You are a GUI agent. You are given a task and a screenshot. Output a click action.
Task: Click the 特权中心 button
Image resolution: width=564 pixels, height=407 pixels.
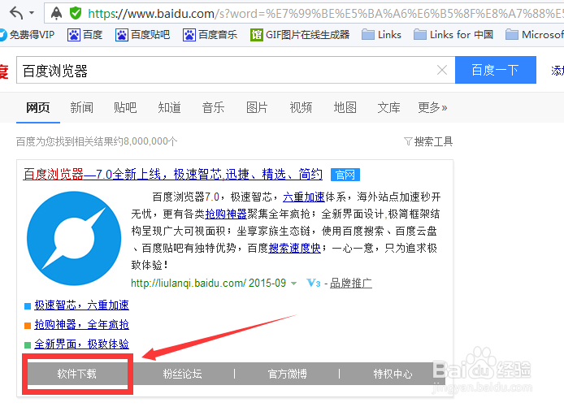coord(393,374)
